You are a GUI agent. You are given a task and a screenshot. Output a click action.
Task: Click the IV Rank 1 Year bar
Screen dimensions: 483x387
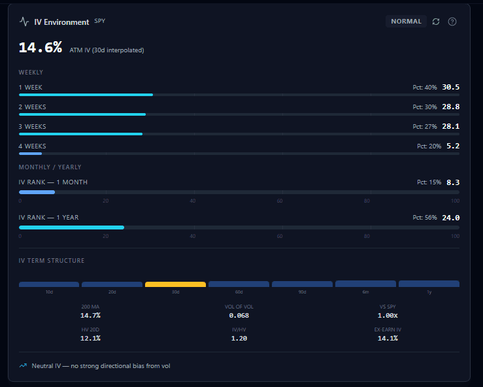pos(239,227)
